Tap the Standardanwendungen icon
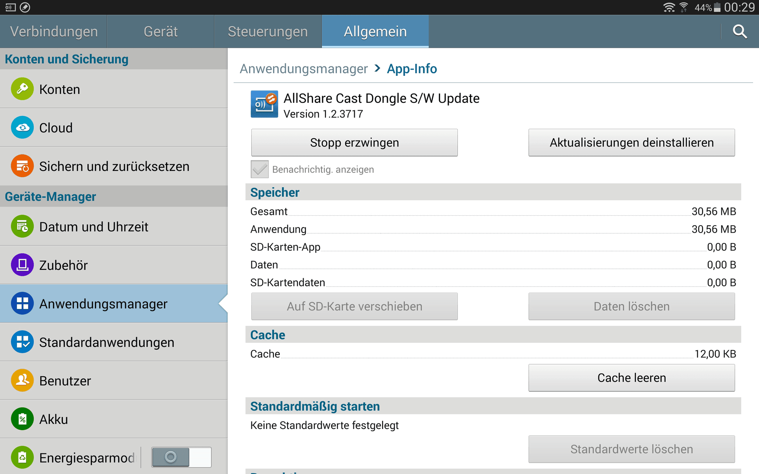Screen dimensions: 759x474 (x=22, y=342)
